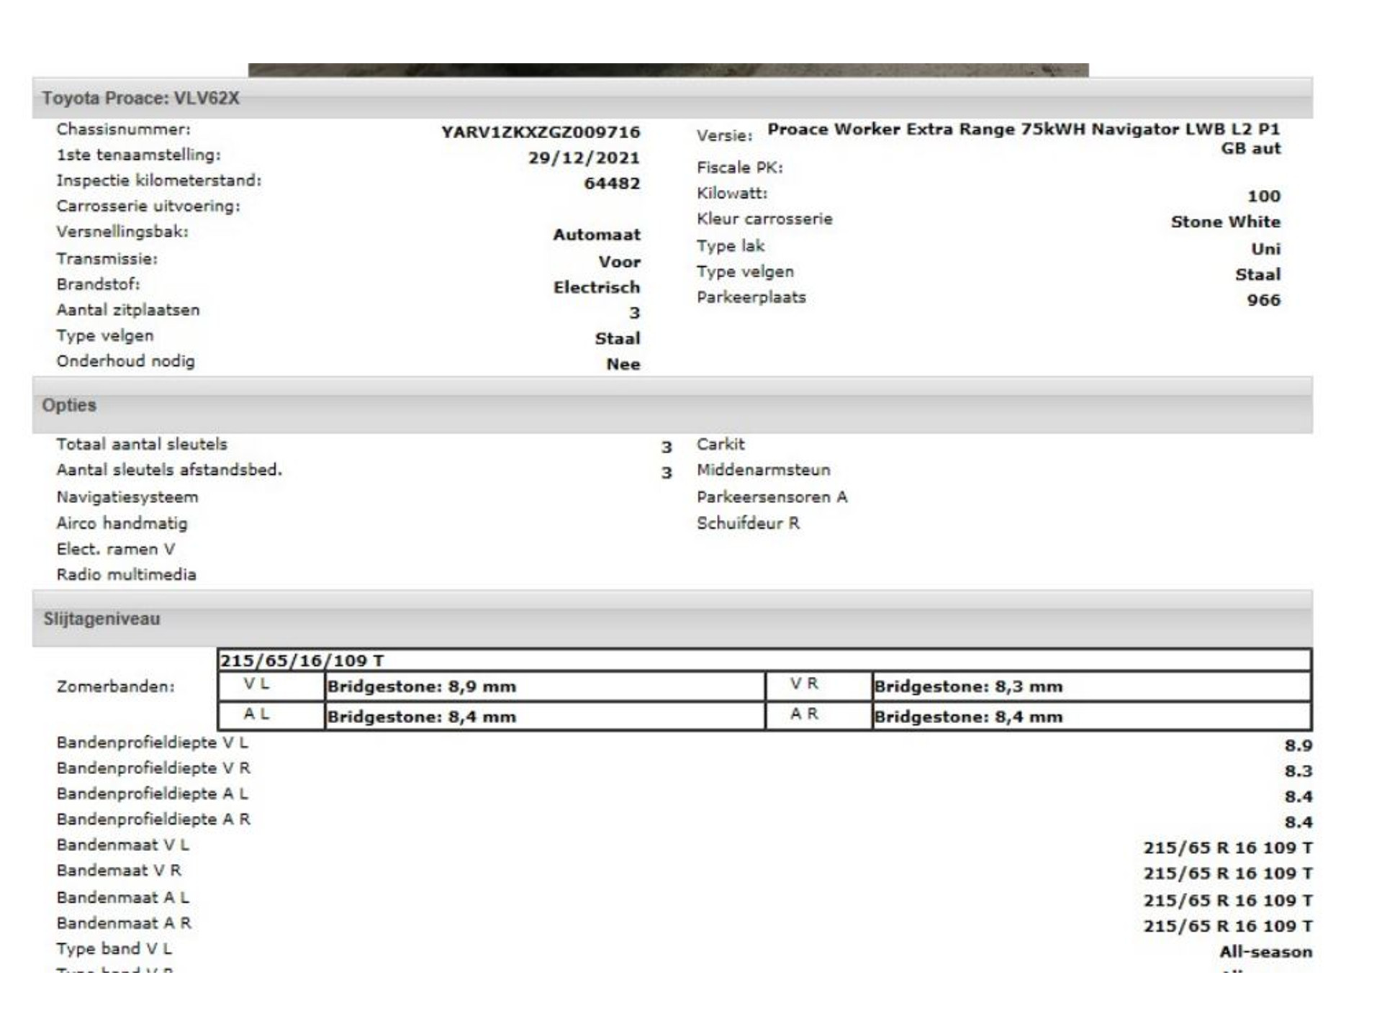The image size is (1382, 1036).
Task: Click the Bandemaat V R label
Action: tap(119, 871)
